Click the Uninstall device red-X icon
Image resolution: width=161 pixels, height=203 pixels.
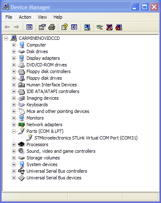(109, 27)
